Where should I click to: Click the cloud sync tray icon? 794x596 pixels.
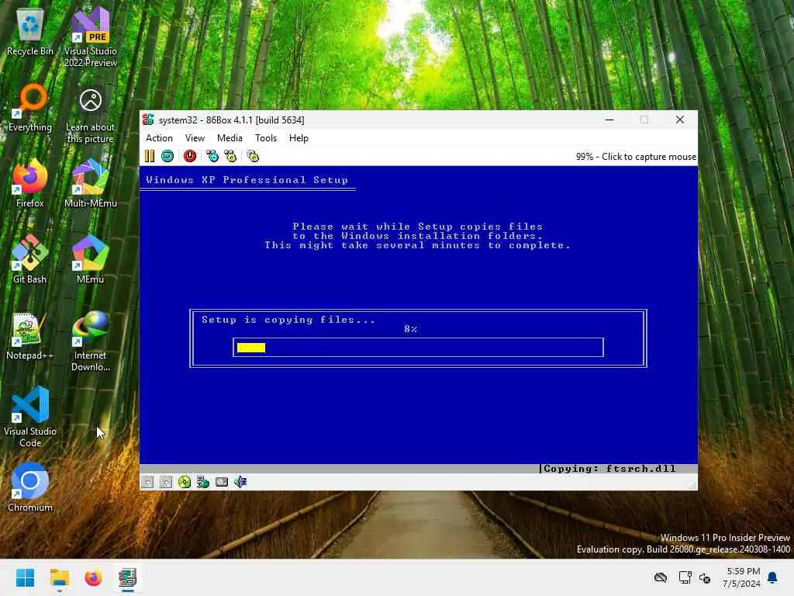pyautogui.click(x=661, y=577)
